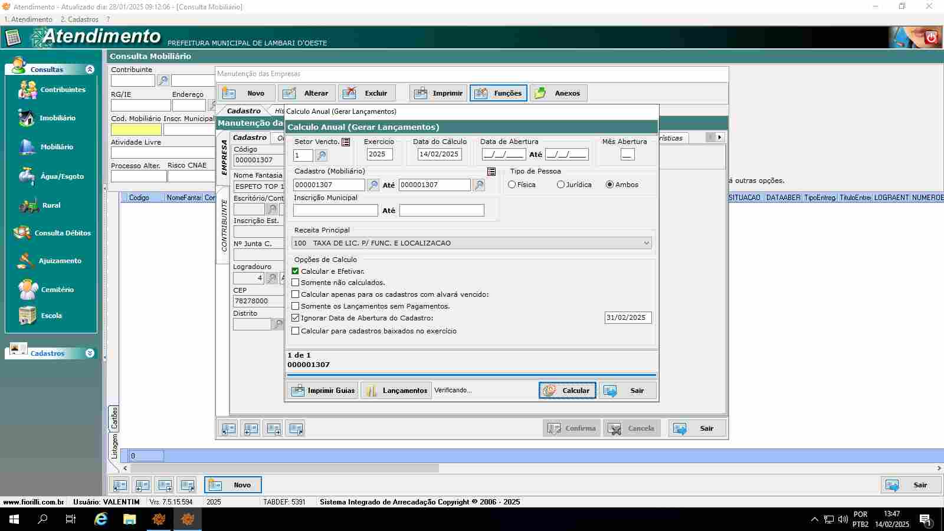Open the Água/Esgoto faucet icon
This screenshot has width=944, height=531.
click(x=27, y=176)
